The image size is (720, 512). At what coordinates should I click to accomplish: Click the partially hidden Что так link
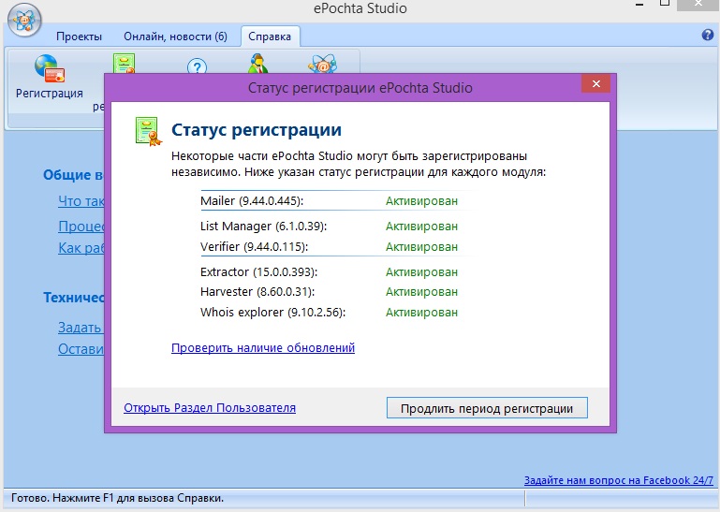tap(81, 201)
